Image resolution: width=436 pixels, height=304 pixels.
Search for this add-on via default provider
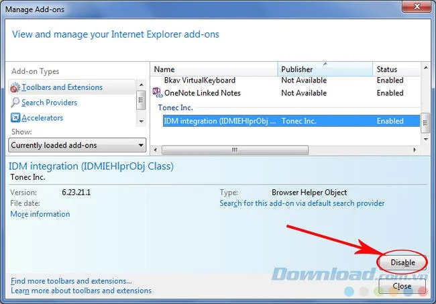click(302, 203)
